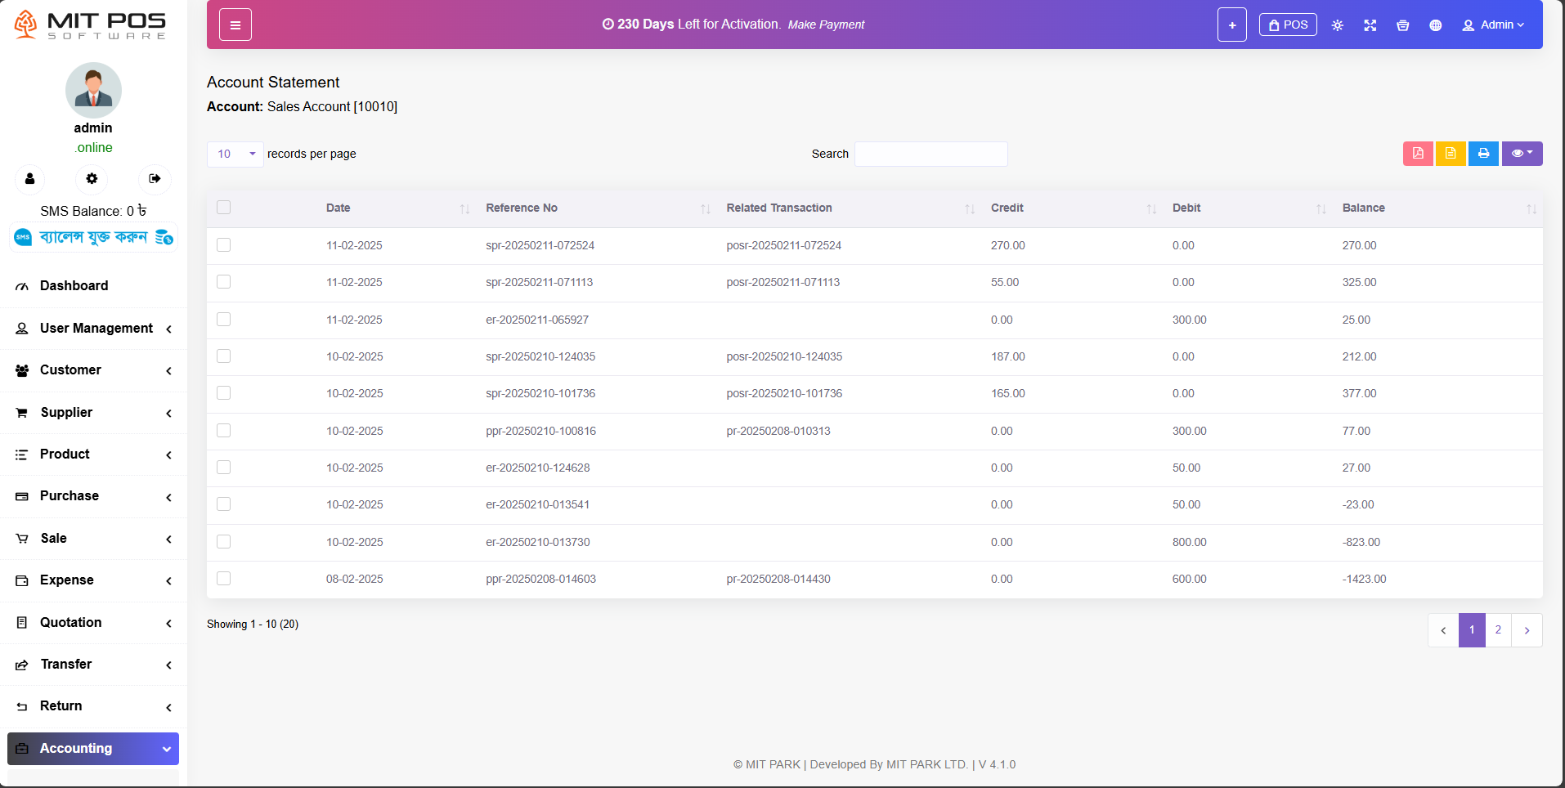Screen dimensions: 1565x788
Task: Click the plus quick-add icon in header
Action: [x=1231, y=25]
